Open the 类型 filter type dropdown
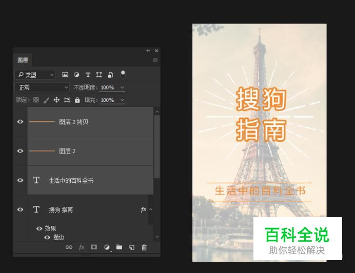 [35, 75]
